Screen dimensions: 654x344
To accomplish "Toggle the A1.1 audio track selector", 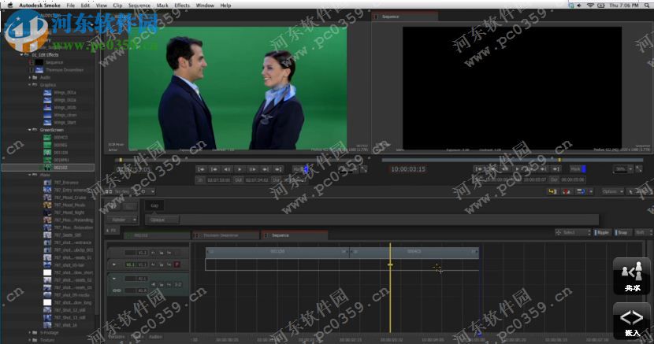I will (x=143, y=278).
